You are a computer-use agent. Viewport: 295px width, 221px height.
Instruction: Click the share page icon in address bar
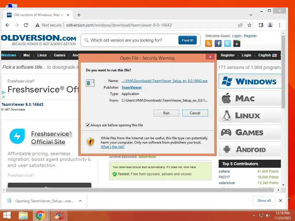pos(240,25)
